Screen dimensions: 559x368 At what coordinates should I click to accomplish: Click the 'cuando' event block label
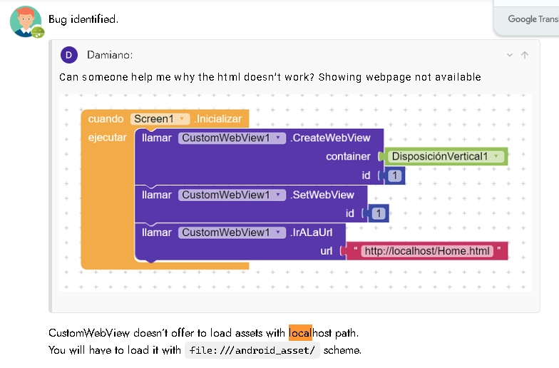click(x=106, y=118)
